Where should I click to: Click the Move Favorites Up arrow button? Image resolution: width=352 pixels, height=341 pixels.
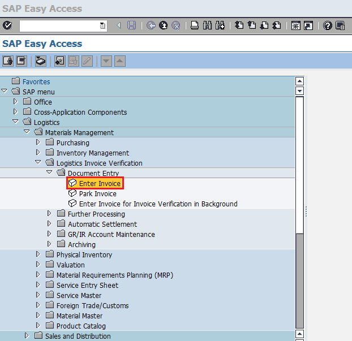[120, 61]
